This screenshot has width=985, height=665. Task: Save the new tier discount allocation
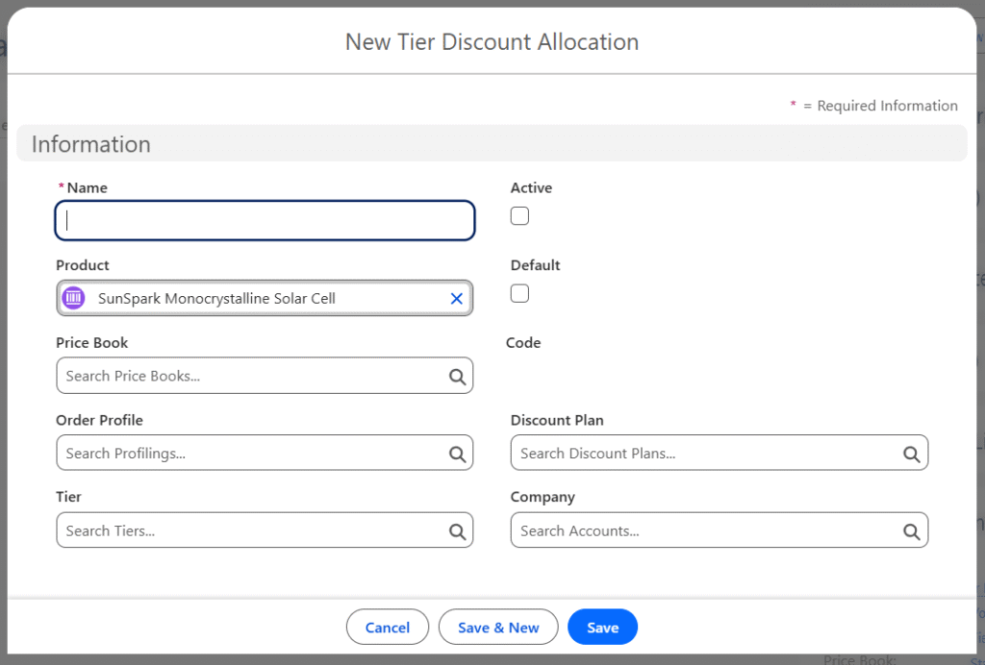click(x=602, y=628)
